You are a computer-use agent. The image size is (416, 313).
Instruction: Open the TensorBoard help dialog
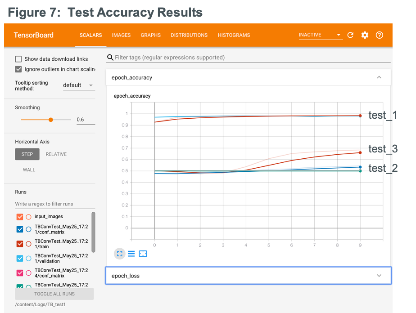click(x=379, y=35)
